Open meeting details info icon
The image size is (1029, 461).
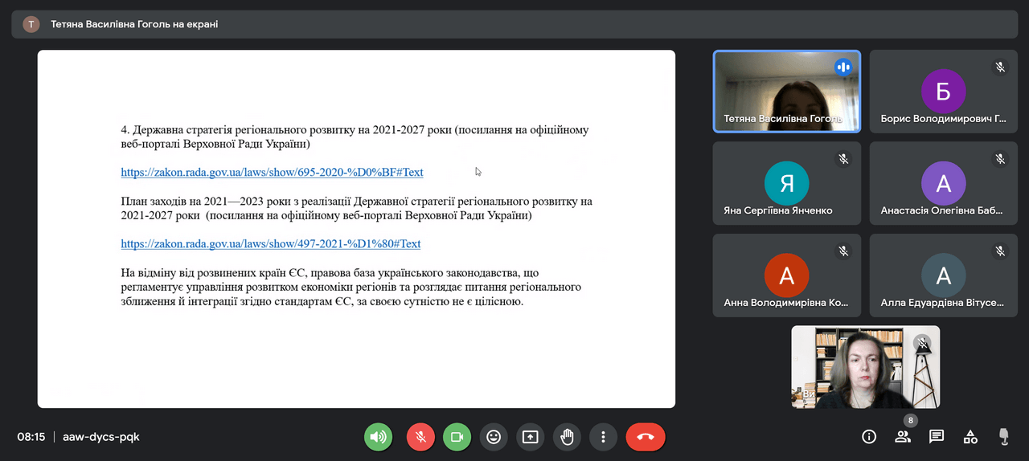[x=869, y=437]
